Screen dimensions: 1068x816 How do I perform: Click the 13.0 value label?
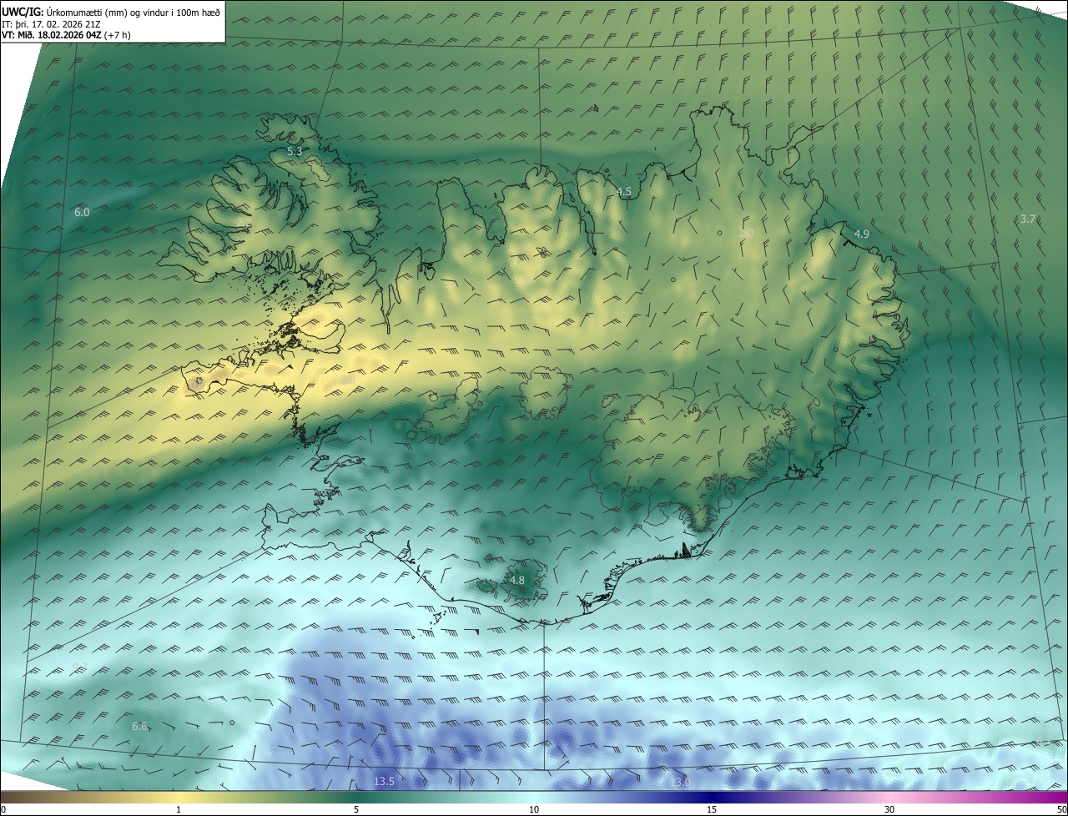click(x=680, y=782)
